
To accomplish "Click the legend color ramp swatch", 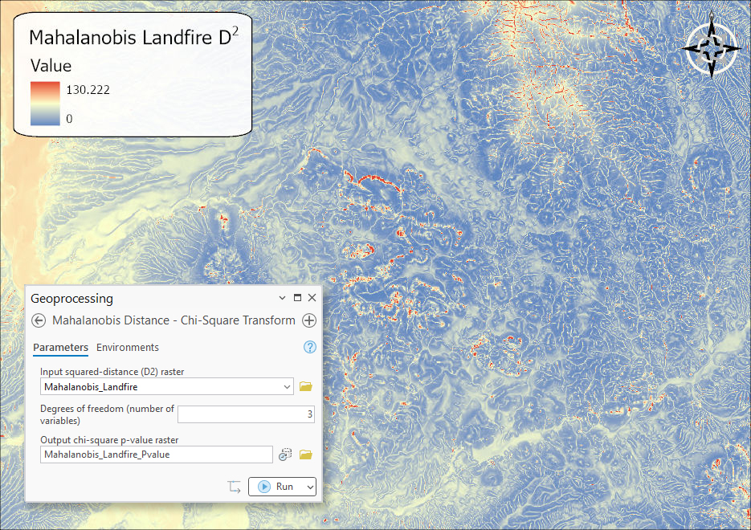I will tap(45, 104).
